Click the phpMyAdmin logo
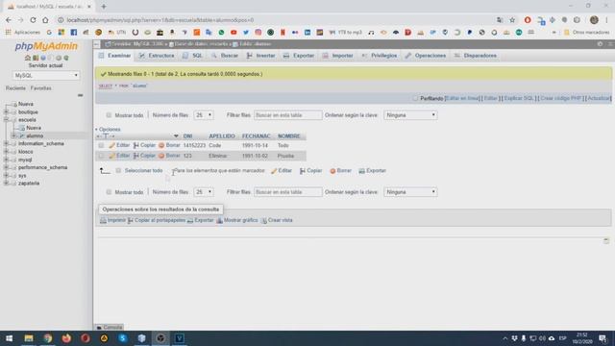 point(46,46)
